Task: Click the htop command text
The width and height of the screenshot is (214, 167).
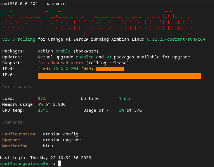Action: (48, 146)
